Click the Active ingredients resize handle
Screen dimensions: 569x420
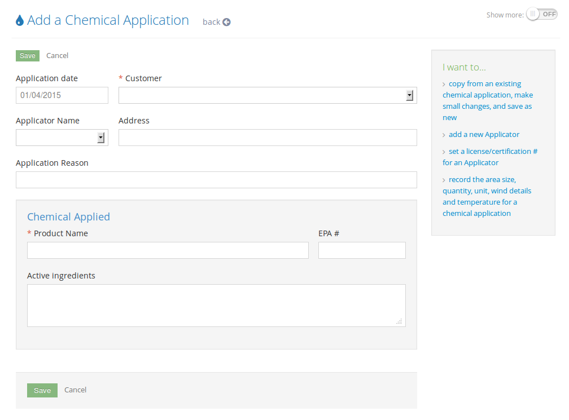(x=399, y=321)
